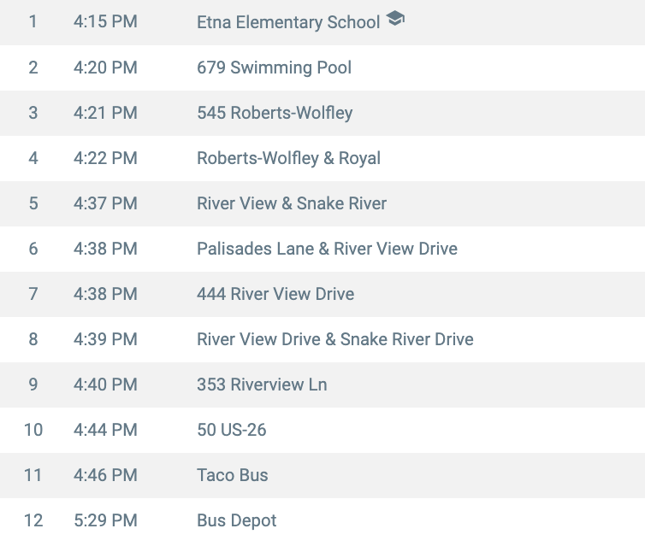Screen dimensions: 645x552
Task: Open Palisades Lane & River View Drive
Action: (x=327, y=249)
